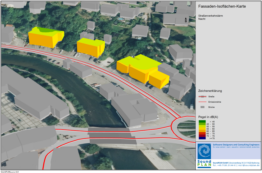Select the Straße legend symbol

tap(202, 97)
